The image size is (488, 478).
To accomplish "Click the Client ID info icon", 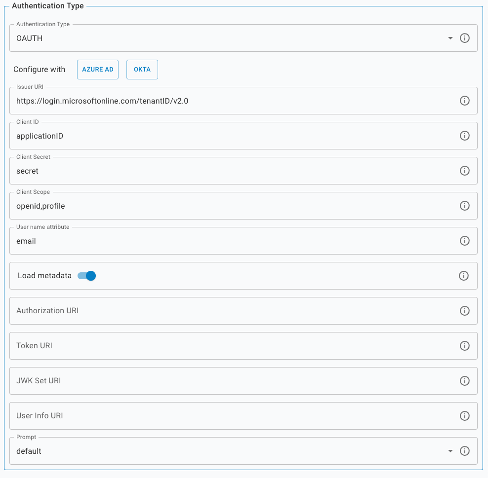I will coord(464,136).
